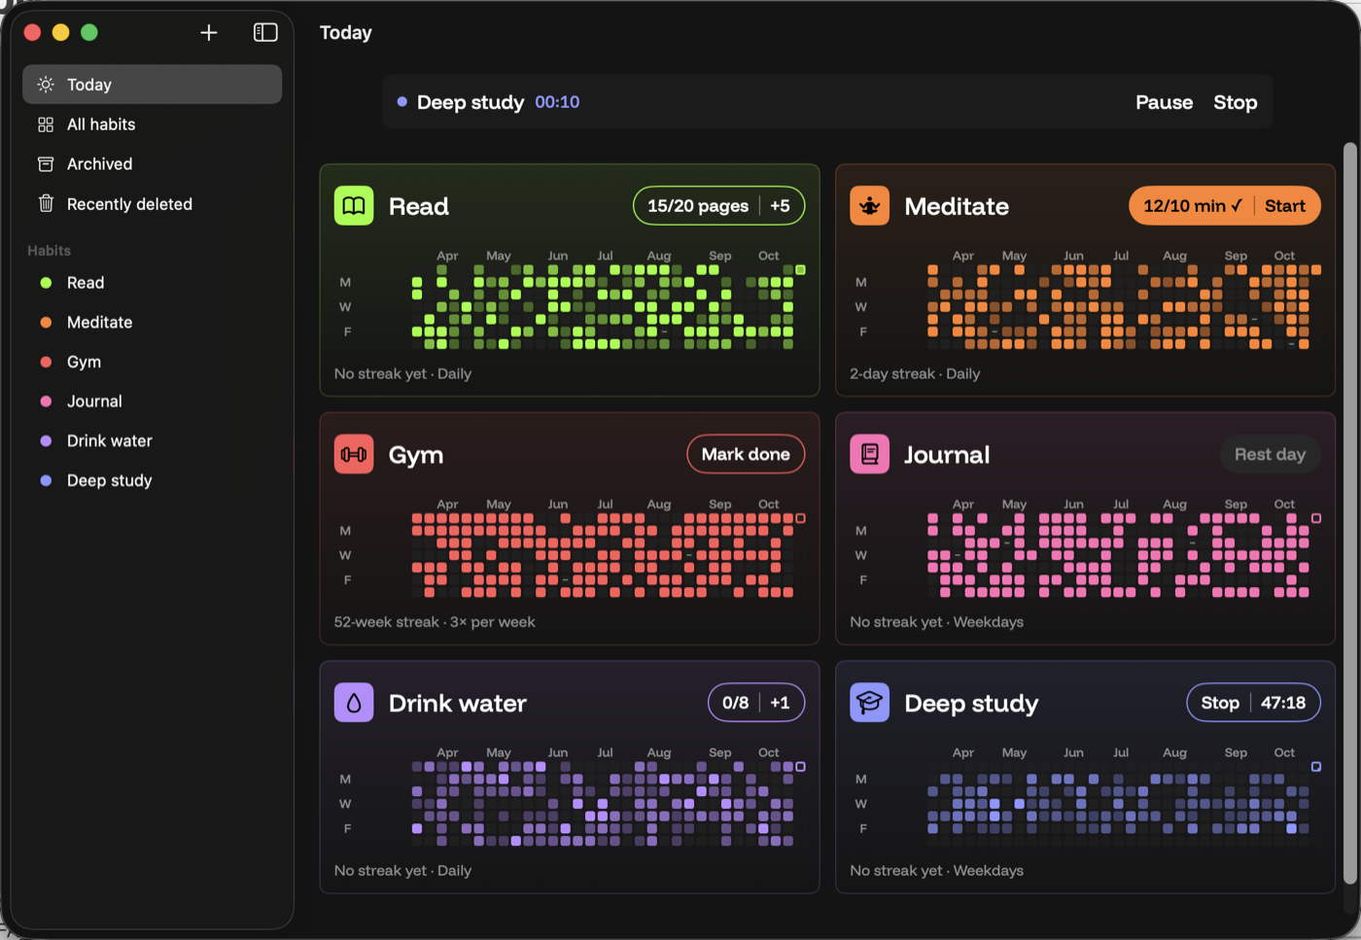Screen dimensions: 1361x940
Task: Open Archived habits list
Action: tap(153, 164)
